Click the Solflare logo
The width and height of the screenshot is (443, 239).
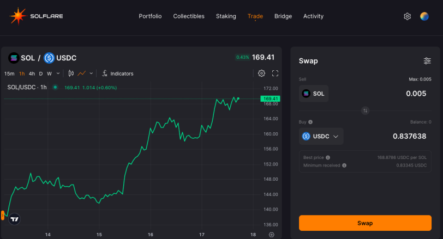(x=36, y=16)
